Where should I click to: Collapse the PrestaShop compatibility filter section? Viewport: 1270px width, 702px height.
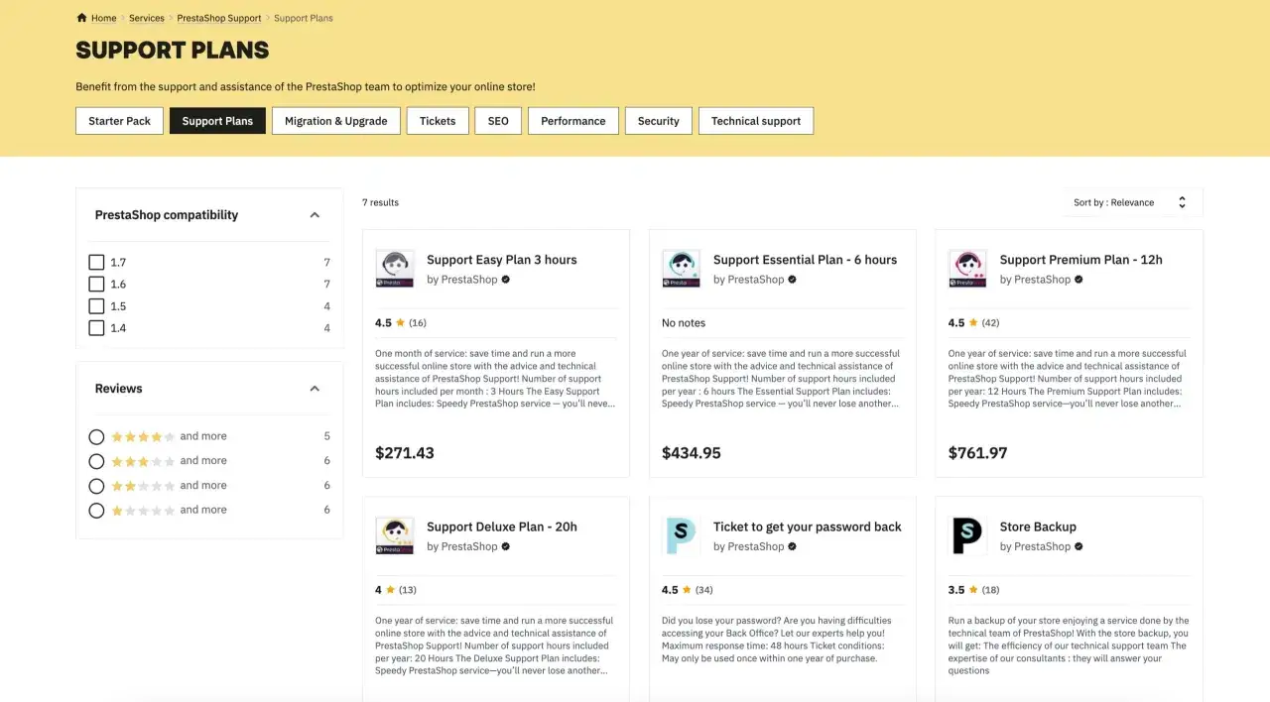coord(315,215)
